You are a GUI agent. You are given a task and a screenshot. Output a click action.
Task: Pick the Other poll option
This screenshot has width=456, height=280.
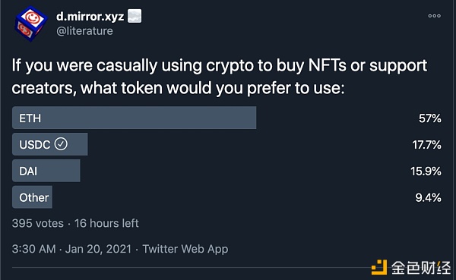[x=32, y=197]
